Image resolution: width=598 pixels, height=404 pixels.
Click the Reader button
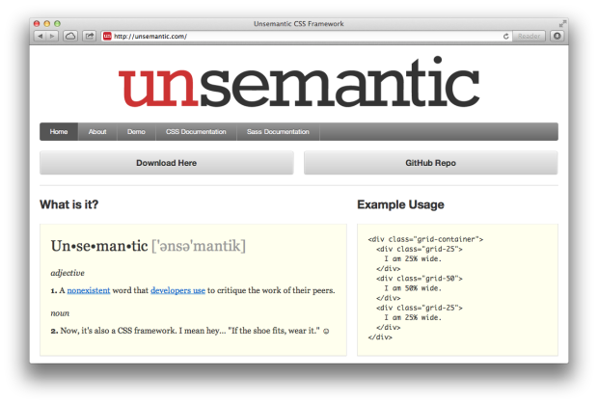(x=529, y=37)
